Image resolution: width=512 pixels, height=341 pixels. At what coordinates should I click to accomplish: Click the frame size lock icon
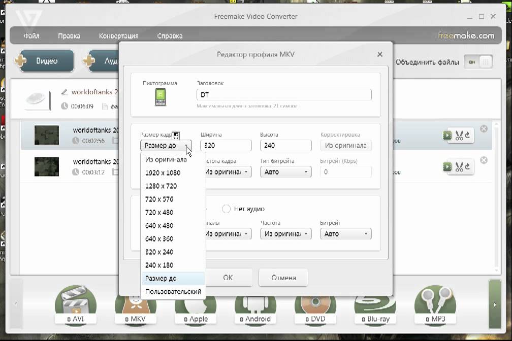[176, 135]
